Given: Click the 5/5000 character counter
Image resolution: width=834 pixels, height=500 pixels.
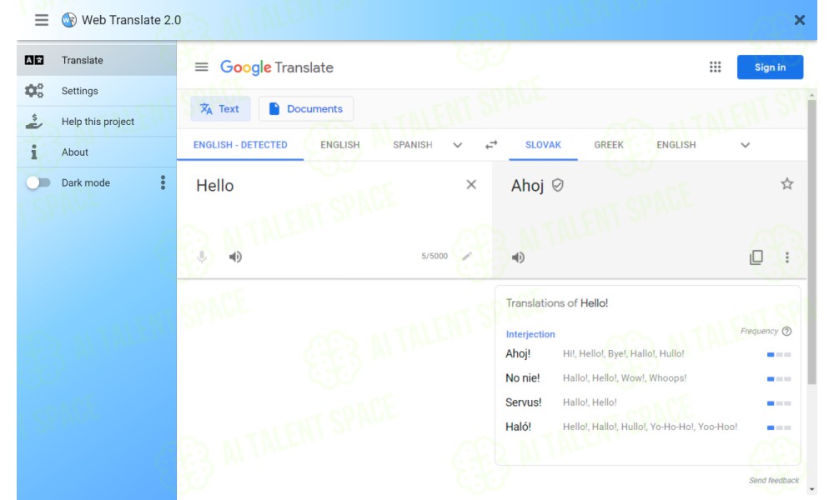Looking at the screenshot, I should click(435, 256).
